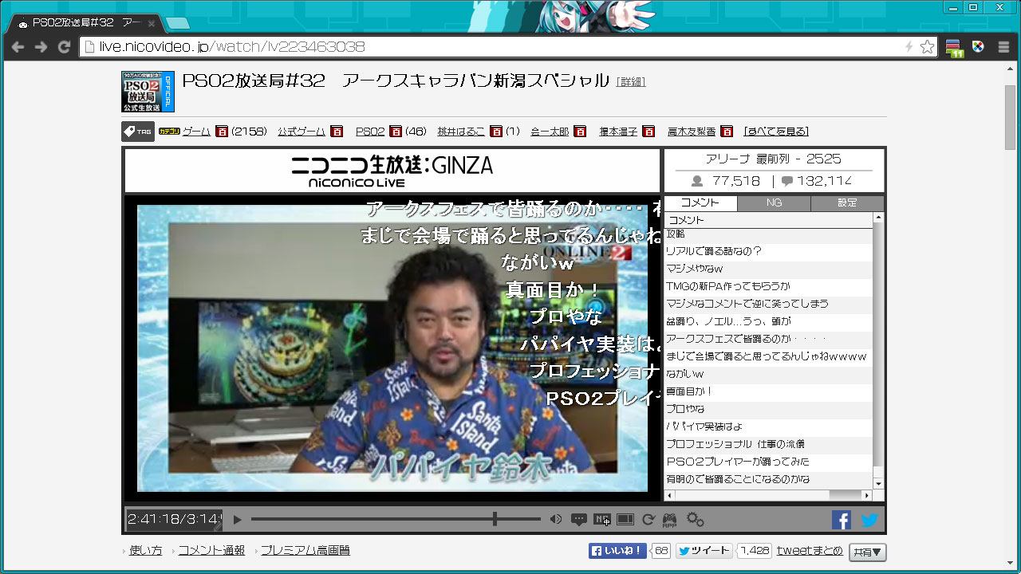
Task: Open the tweetまとめ link
Action: click(810, 550)
